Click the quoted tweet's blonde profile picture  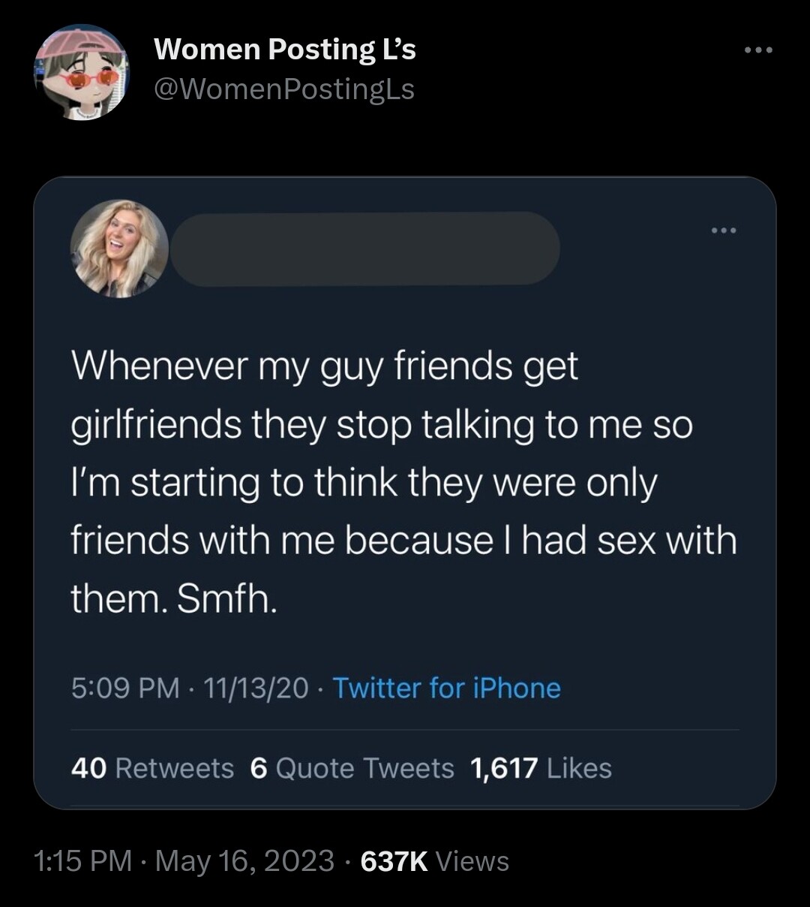(x=120, y=249)
